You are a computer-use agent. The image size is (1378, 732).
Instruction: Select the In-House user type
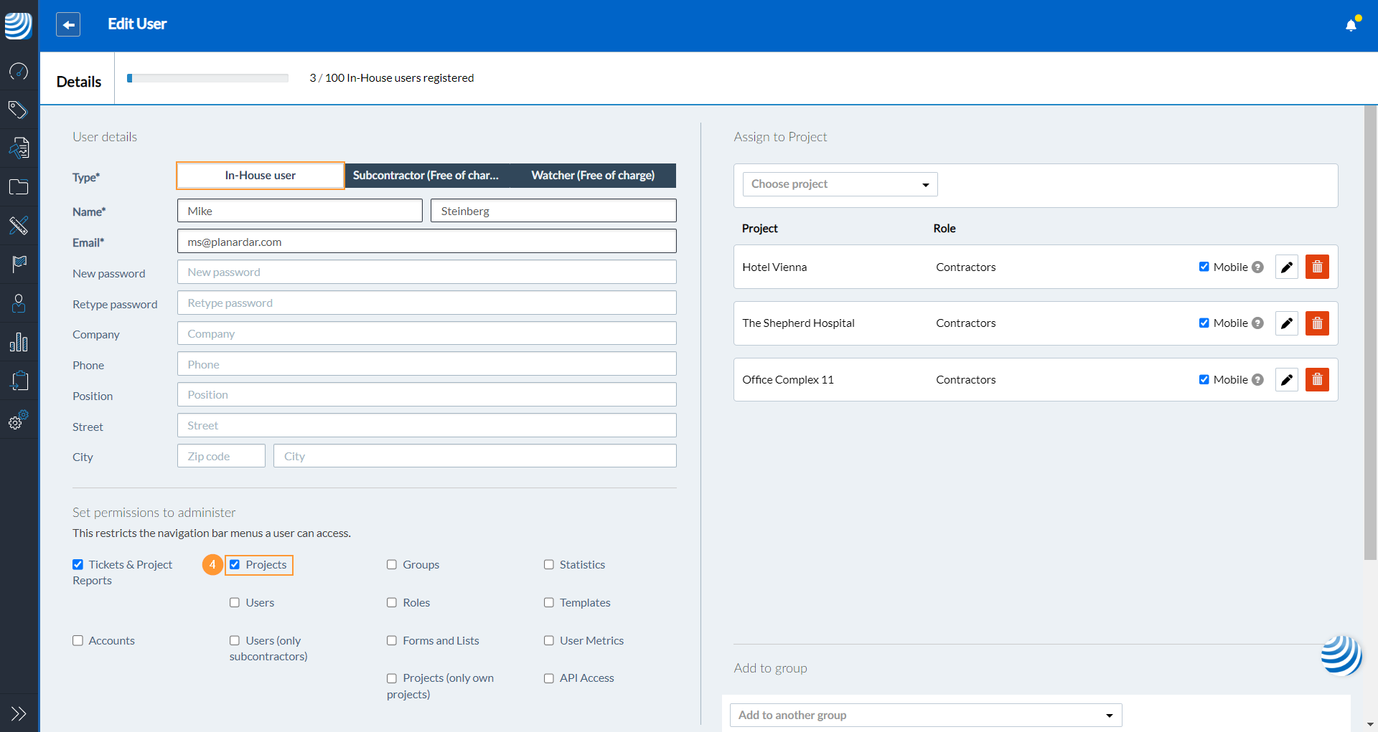[x=260, y=176]
